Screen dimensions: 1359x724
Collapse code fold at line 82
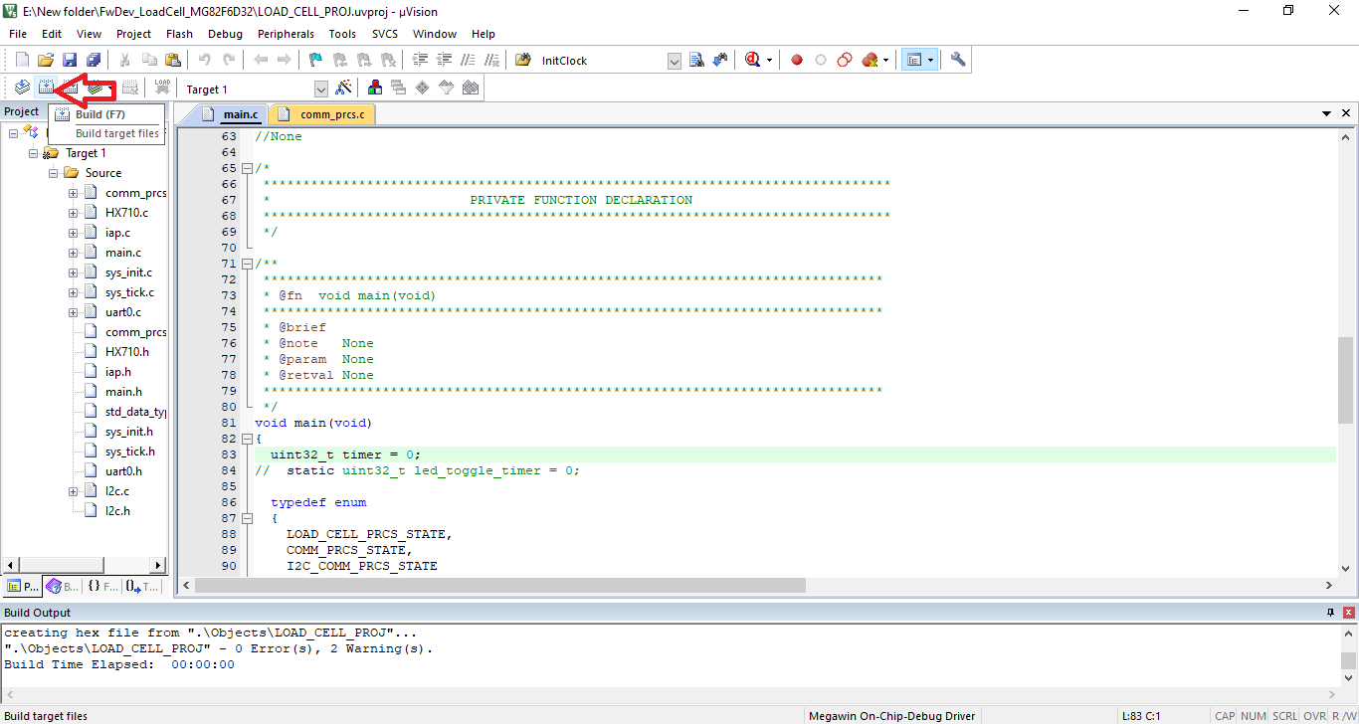(247, 439)
